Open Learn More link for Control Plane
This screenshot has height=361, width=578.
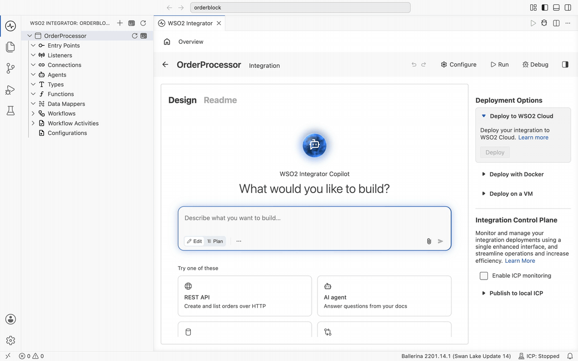520,261
